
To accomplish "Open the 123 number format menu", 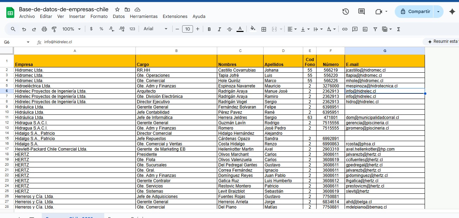I will (x=132, y=29).
